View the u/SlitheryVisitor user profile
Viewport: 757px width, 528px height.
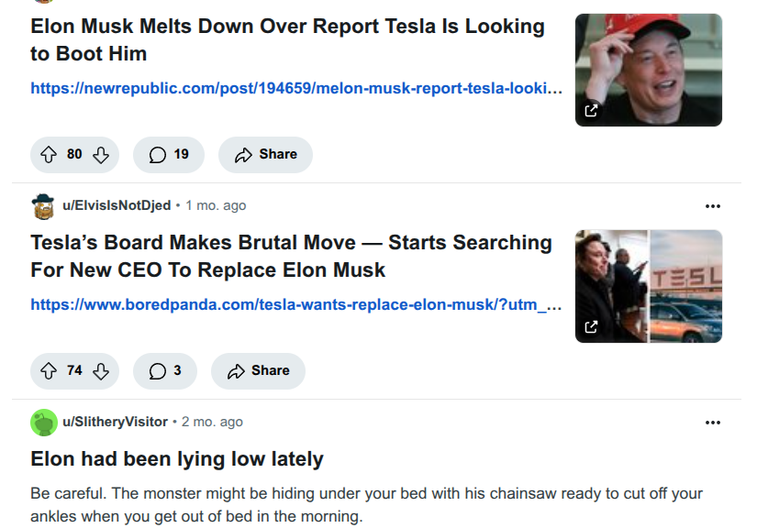[115, 422]
